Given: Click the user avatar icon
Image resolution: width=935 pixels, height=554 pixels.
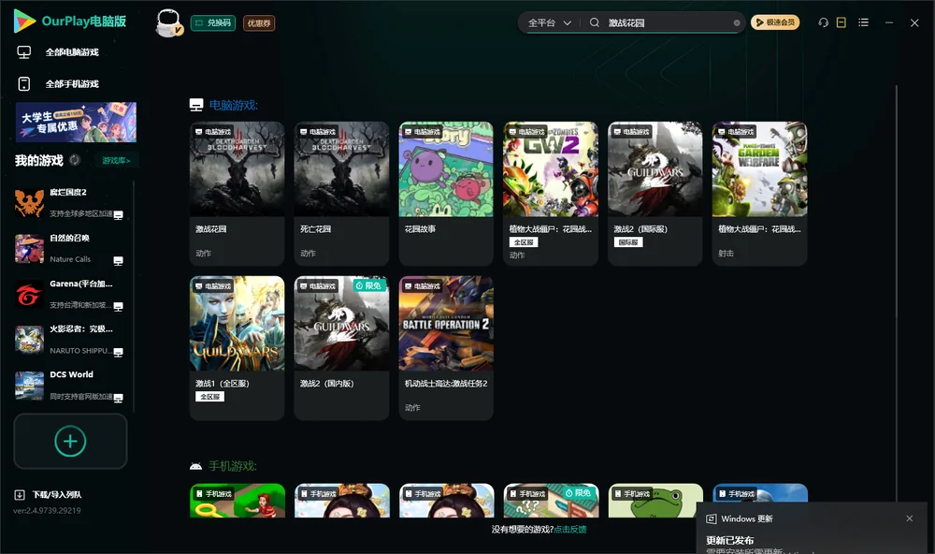Looking at the screenshot, I should point(168,23).
